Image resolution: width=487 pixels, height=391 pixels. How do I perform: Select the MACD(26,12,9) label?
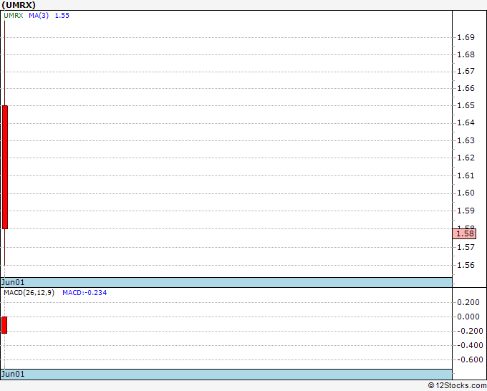29,293
